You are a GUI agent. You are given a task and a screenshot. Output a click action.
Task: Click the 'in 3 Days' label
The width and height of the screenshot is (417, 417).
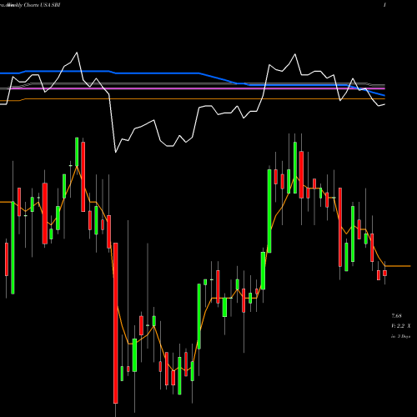(401, 336)
